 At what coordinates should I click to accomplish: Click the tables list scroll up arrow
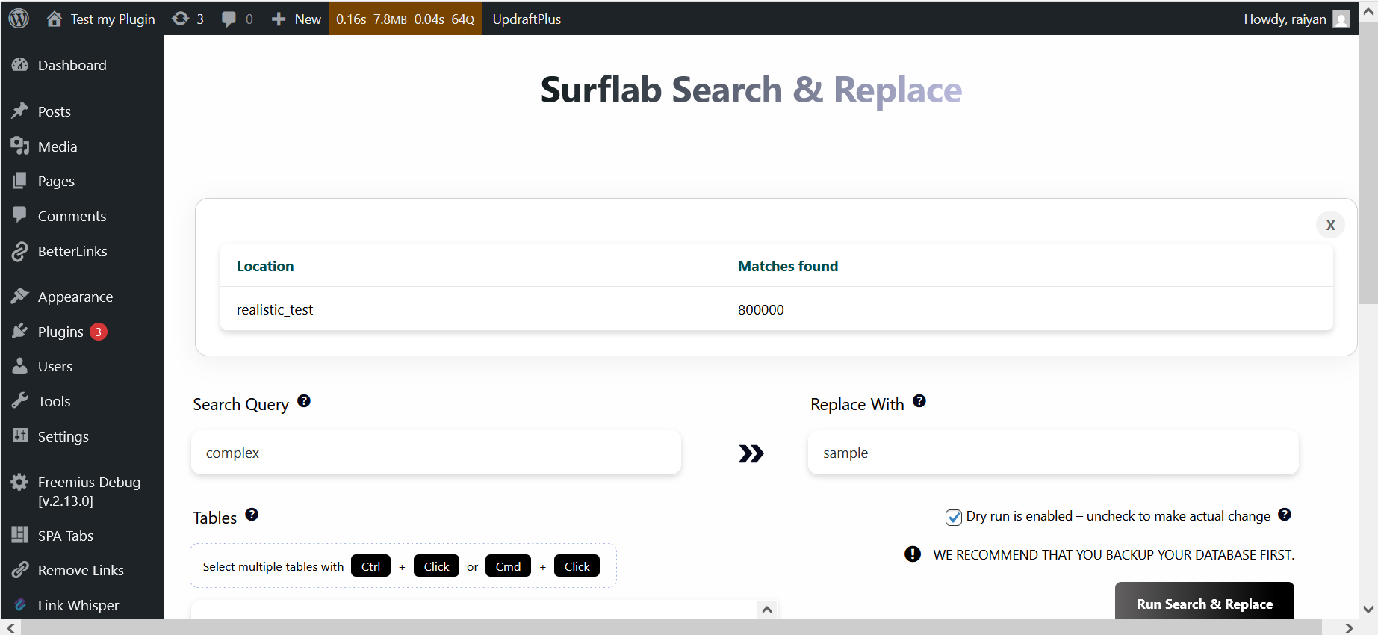767,610
